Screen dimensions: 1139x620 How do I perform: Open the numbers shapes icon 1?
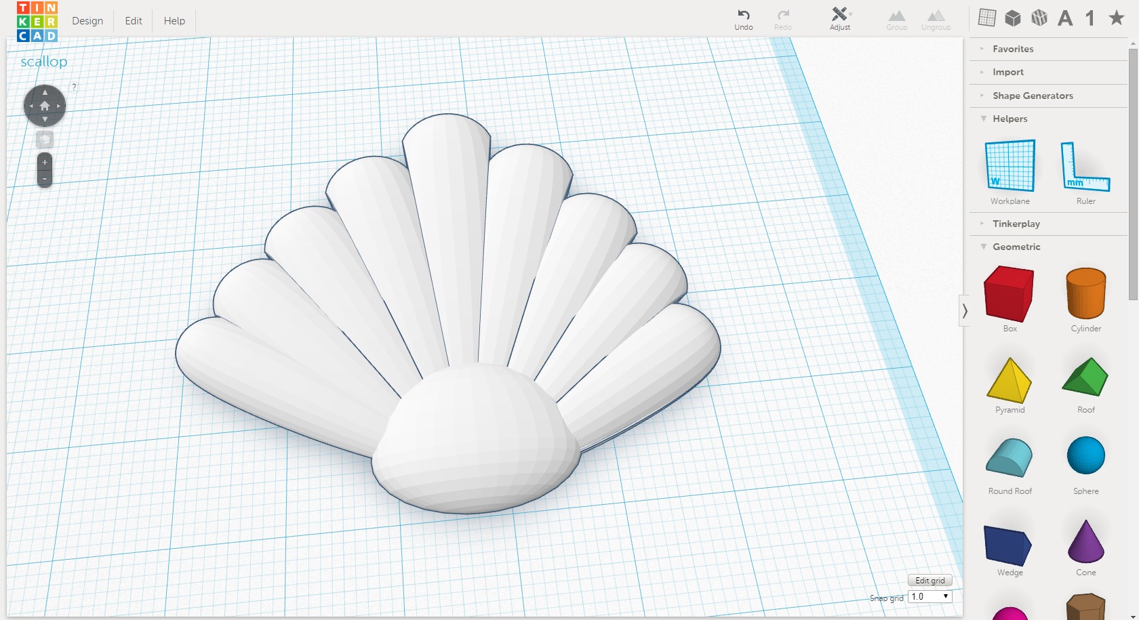1090,18
